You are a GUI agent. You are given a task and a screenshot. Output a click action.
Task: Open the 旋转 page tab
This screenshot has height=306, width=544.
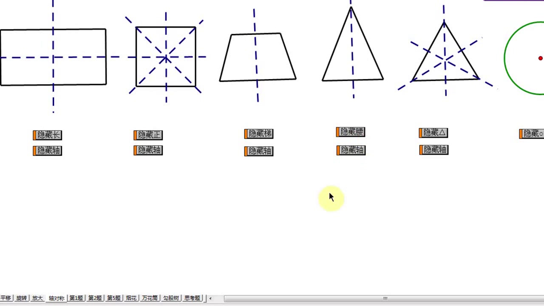click(21, 298)
